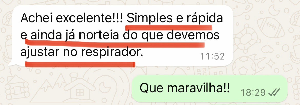Click the red underline beneath 'ajustar no respirador'
Screen dimensions: 300x105
80,64
